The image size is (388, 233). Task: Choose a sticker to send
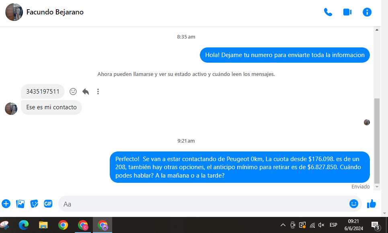point(34,204)
